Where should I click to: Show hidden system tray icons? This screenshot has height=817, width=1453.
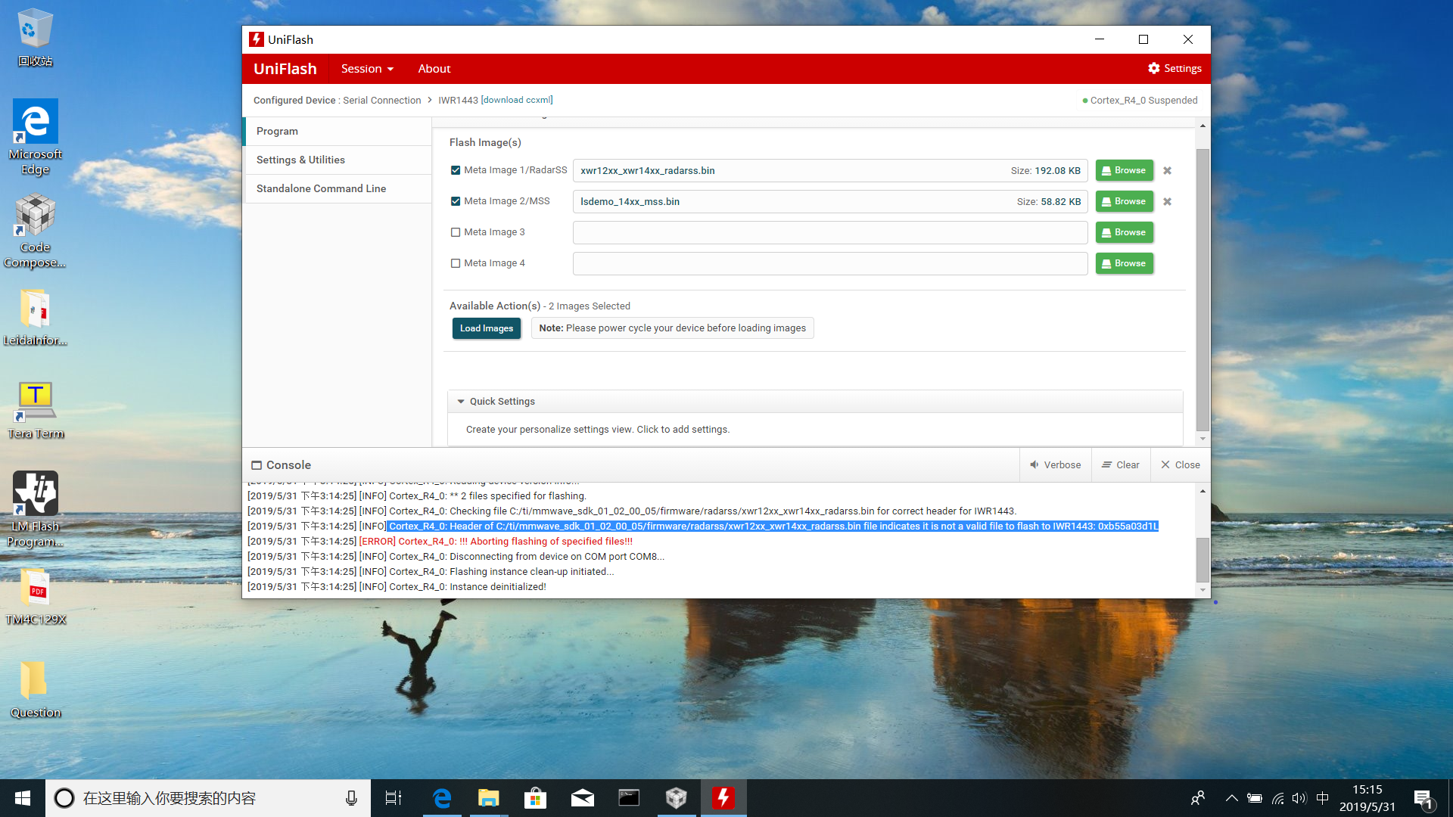pyautogui.click(x=1231, y=798)
